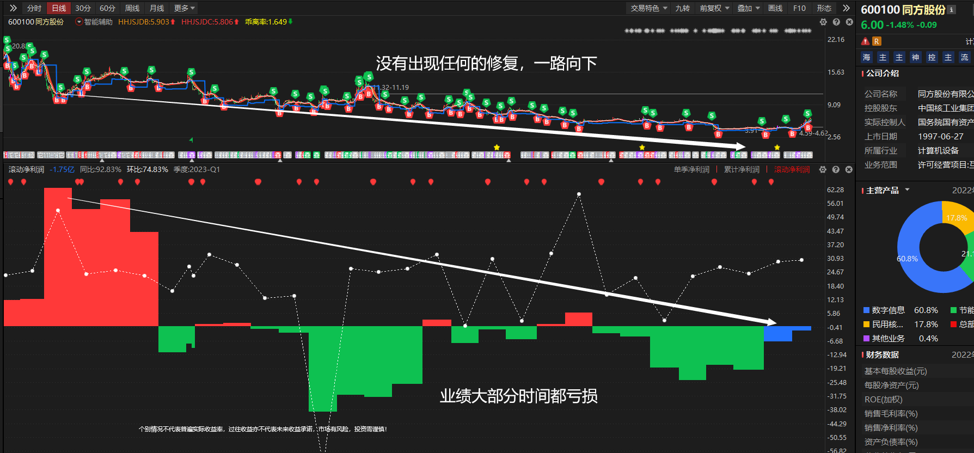Viewport: 974px width, 453px height.
Task: Click the red warning triangle icon
Action: tap(865, 41)
